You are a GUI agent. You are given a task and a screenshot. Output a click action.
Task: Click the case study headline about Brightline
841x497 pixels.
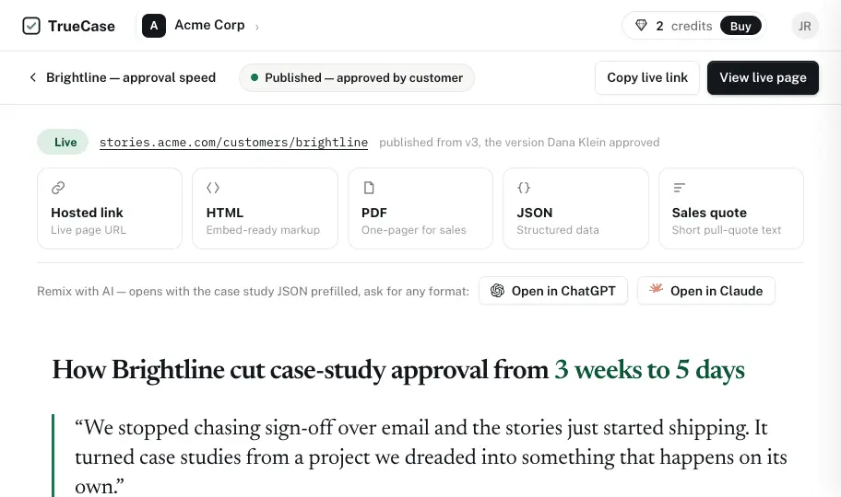point(398,370)
